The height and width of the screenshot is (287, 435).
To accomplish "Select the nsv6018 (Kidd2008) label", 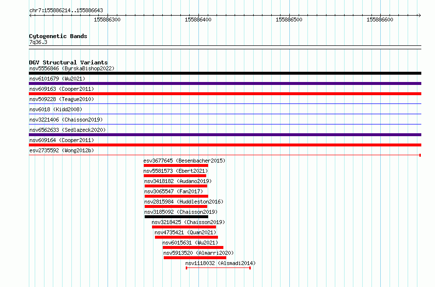I will tap(56, 109).
